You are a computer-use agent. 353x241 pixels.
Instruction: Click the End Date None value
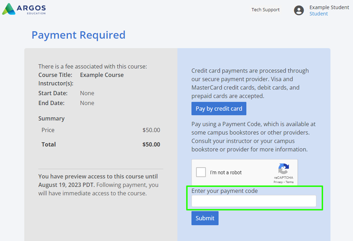[87, 103]
